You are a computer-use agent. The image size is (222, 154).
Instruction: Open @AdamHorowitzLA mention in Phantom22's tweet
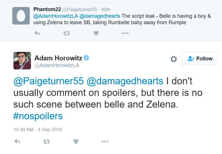coord(55,16)
